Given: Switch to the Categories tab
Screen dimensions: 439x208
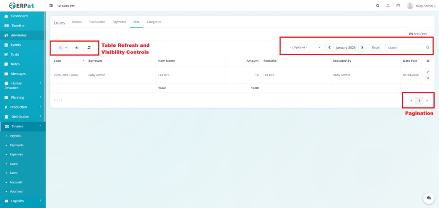Looking at the screenshot, I should coord(154,21).
